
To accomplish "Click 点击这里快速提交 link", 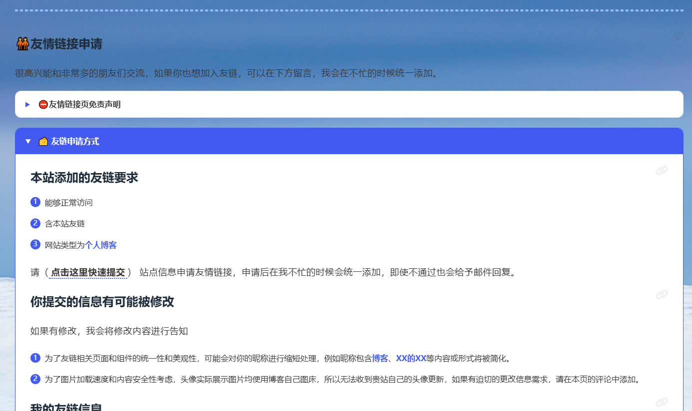I will [88, 272].
